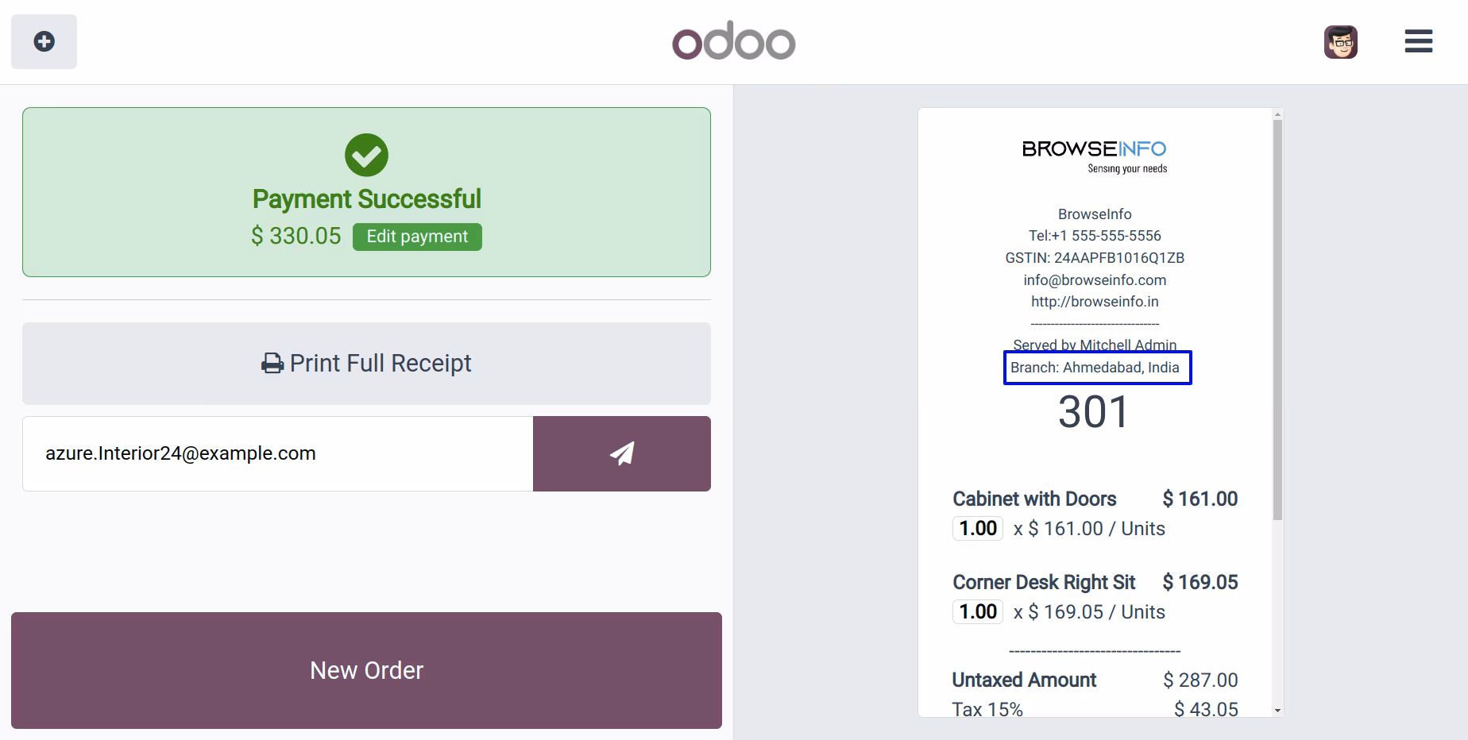1468x740 pixels.
Task: Click the info@browseinfo.com email on receipt
Action: pyautogui.click(x=1095, y=280)
